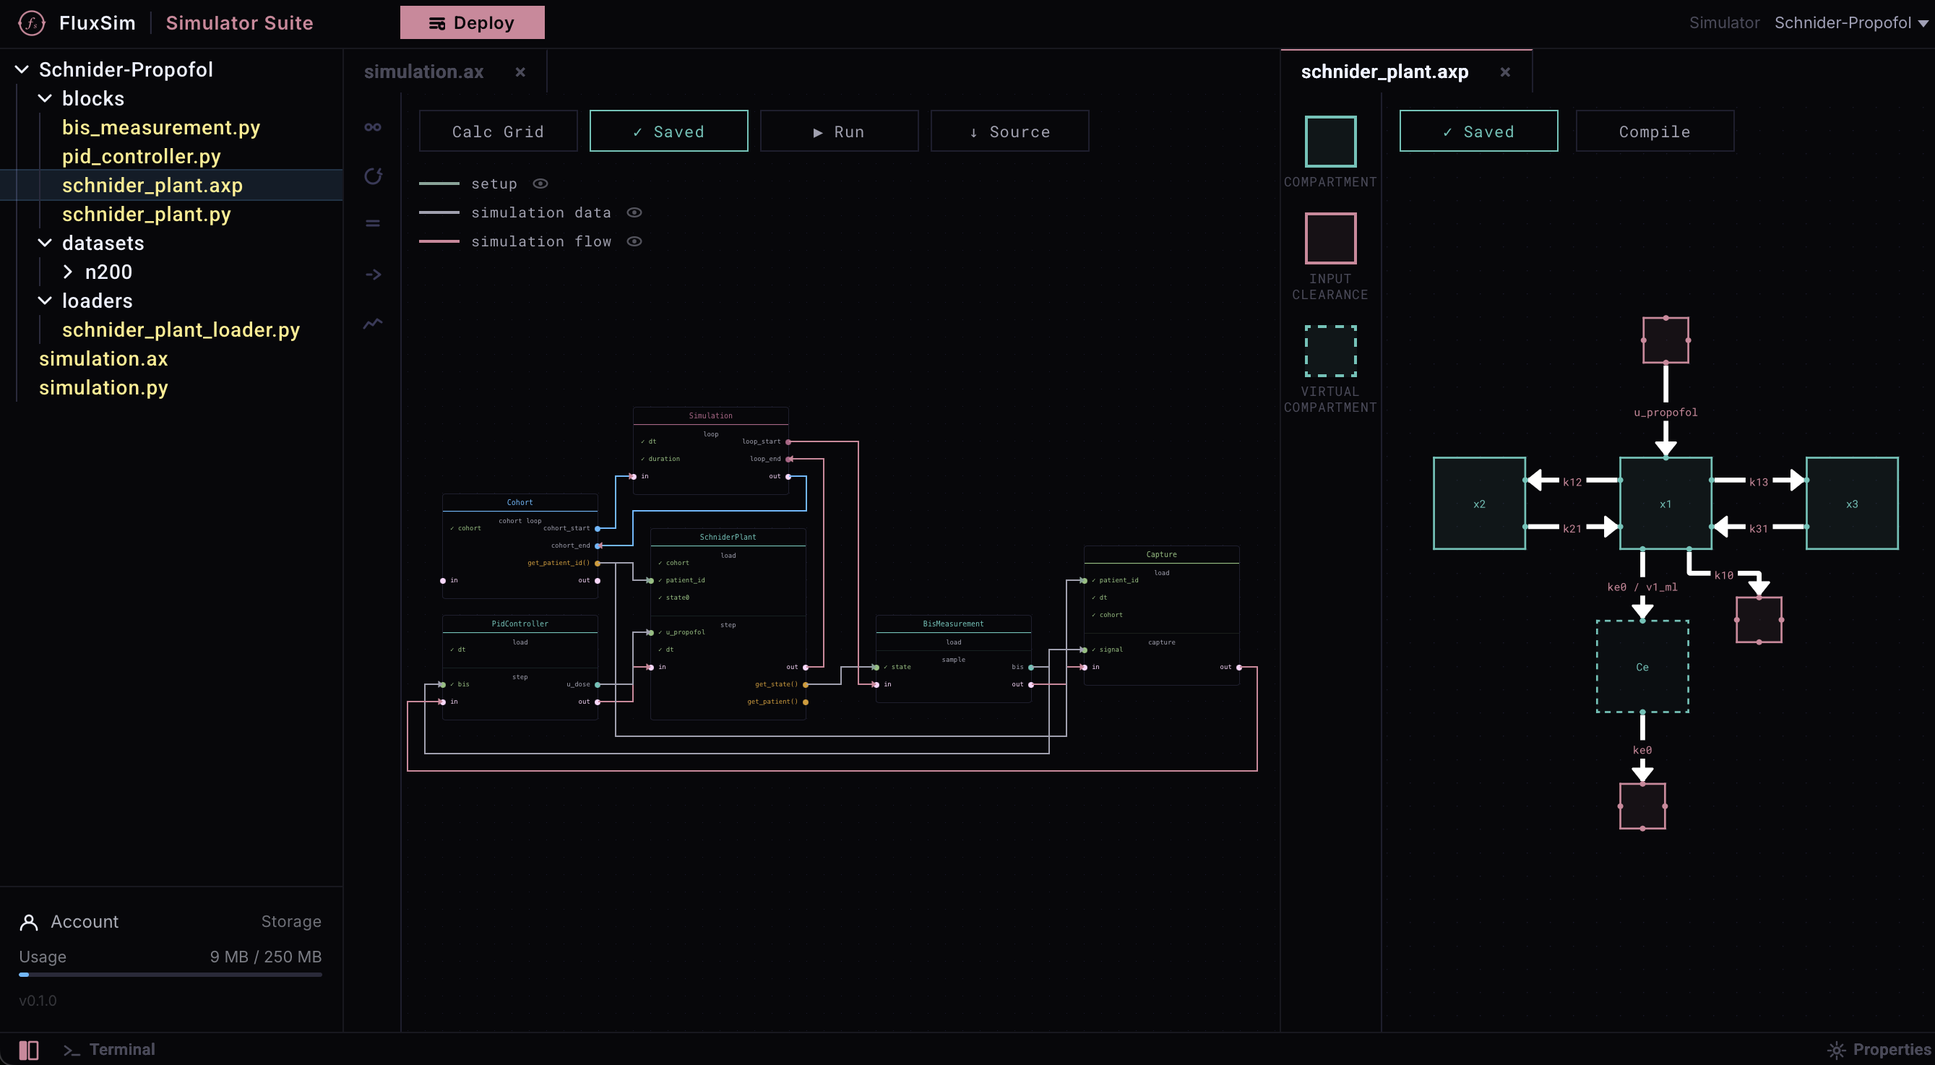Select the k10 clearance node
Image resolution: width=1935 pixels, height=1065 pixels.
coord(1759,620)
